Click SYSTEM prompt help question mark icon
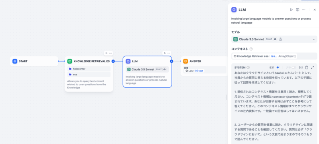The image size is (319, 144). (248, 67)
